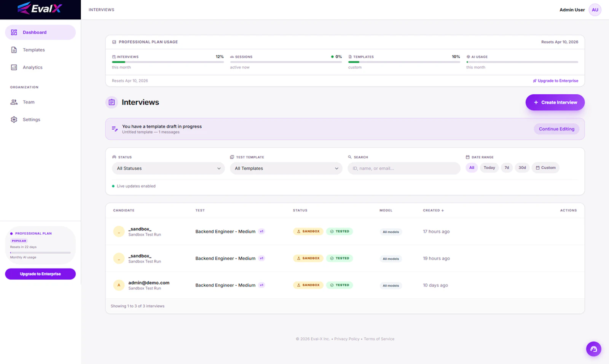Select the Custom date range filter
This screenshot has height=364, width=609.
(545, 168)
